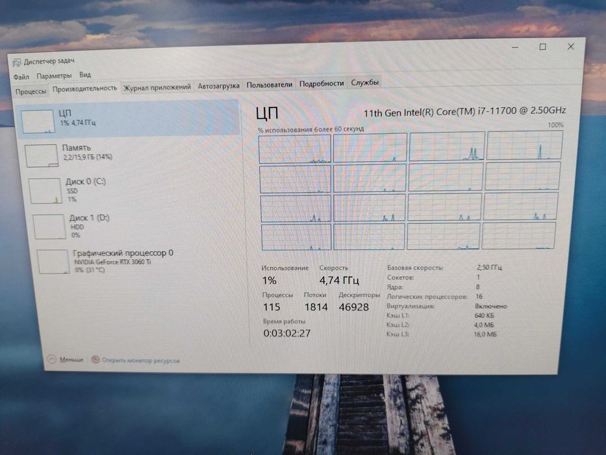Select the ЦП performance item
The height and width of the screenshot is (455, 606).
tap(129, 118)
